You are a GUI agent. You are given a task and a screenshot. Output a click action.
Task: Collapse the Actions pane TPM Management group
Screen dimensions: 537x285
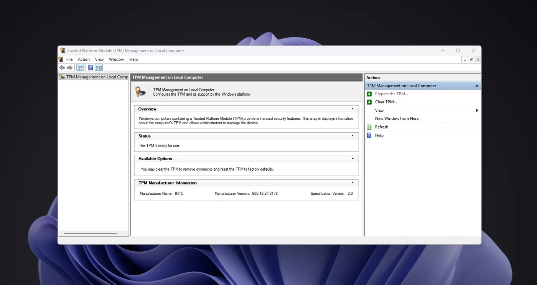[477, 86]
